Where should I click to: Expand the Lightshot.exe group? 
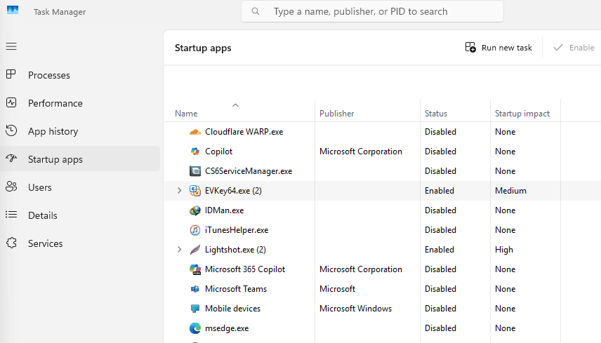[179, 250]
